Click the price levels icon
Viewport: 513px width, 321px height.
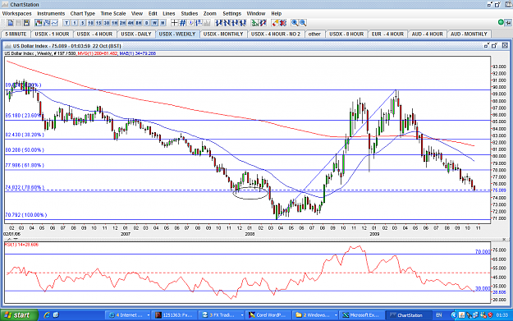[199, 23]
